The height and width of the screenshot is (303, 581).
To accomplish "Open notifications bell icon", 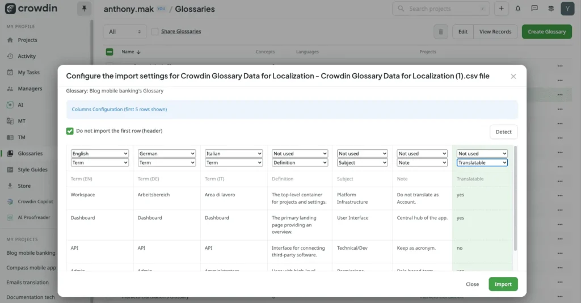I will click(517, 9).
